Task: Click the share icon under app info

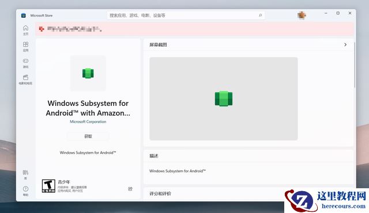Action: (x=130, y=189)
